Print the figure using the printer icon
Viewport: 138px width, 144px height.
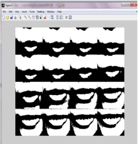15,17
